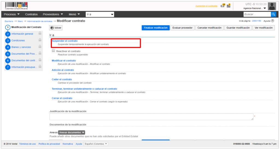Viewport: 280px width, 150px height.
Task: Click the Volver back button
Action: pos(56,28)
